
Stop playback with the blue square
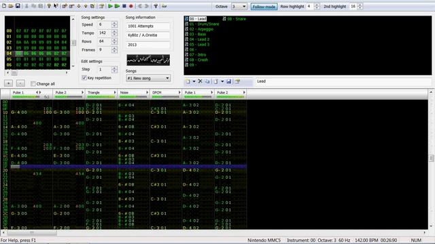pos(124,6)
